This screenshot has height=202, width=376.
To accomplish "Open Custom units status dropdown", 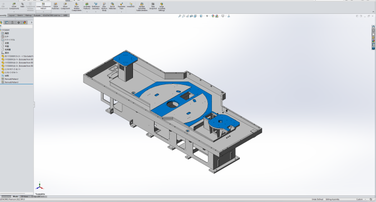I will pyautogui.click(x=361, y=199).
